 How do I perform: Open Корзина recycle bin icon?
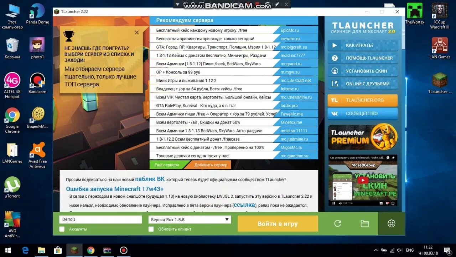(x=12, y=48)
